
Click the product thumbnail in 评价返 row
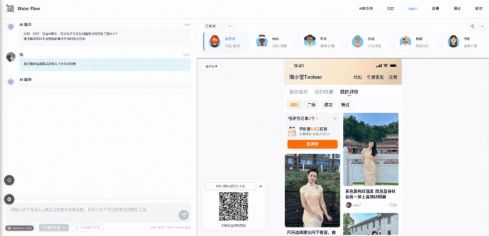tap(292, 131)
